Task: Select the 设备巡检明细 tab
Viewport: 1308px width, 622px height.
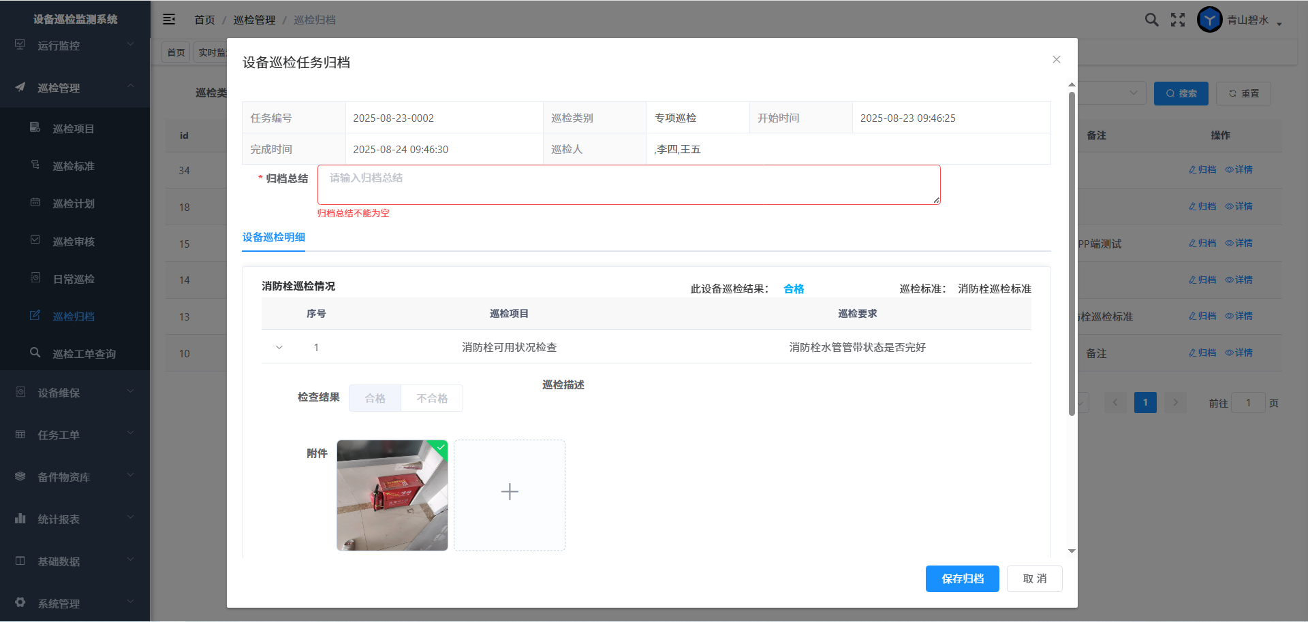Action: [274, 238]
